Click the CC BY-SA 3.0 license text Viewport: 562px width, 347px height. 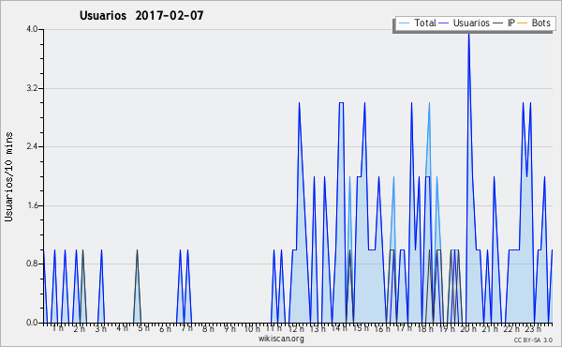(533, 339)
